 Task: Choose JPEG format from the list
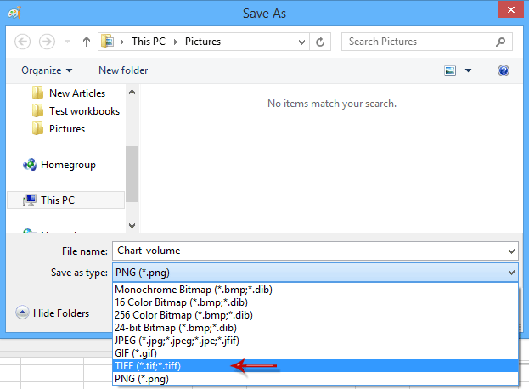click(177, 341)
